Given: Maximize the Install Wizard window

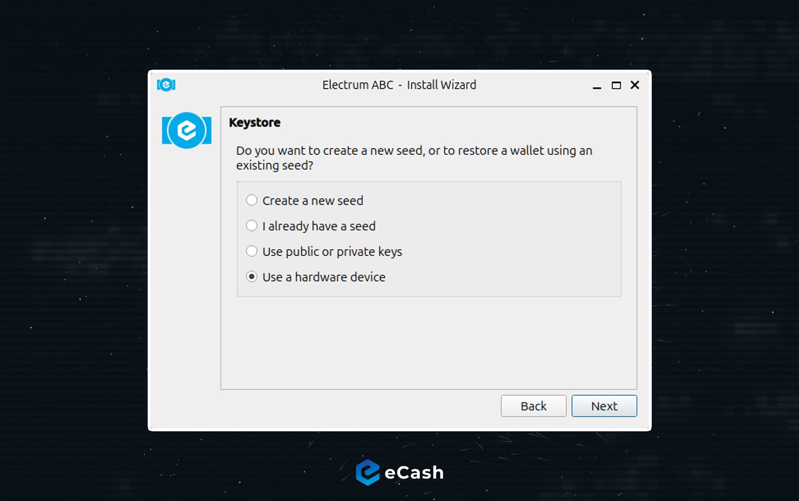Looking at the screenshot, I should click(616, 85).
